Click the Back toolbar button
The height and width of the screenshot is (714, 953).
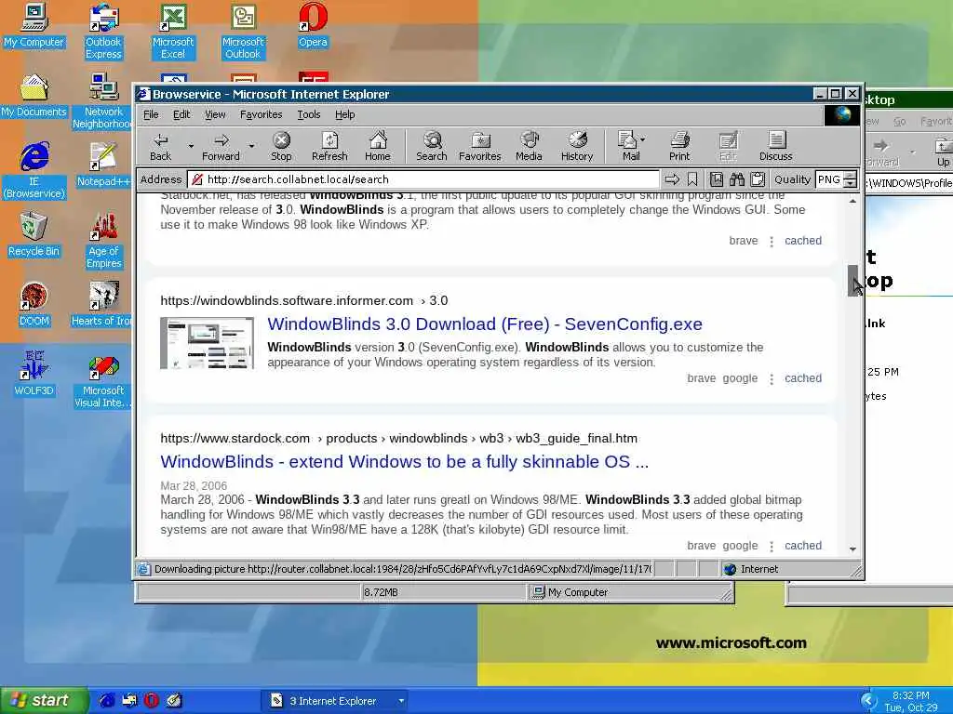[160, 146]
